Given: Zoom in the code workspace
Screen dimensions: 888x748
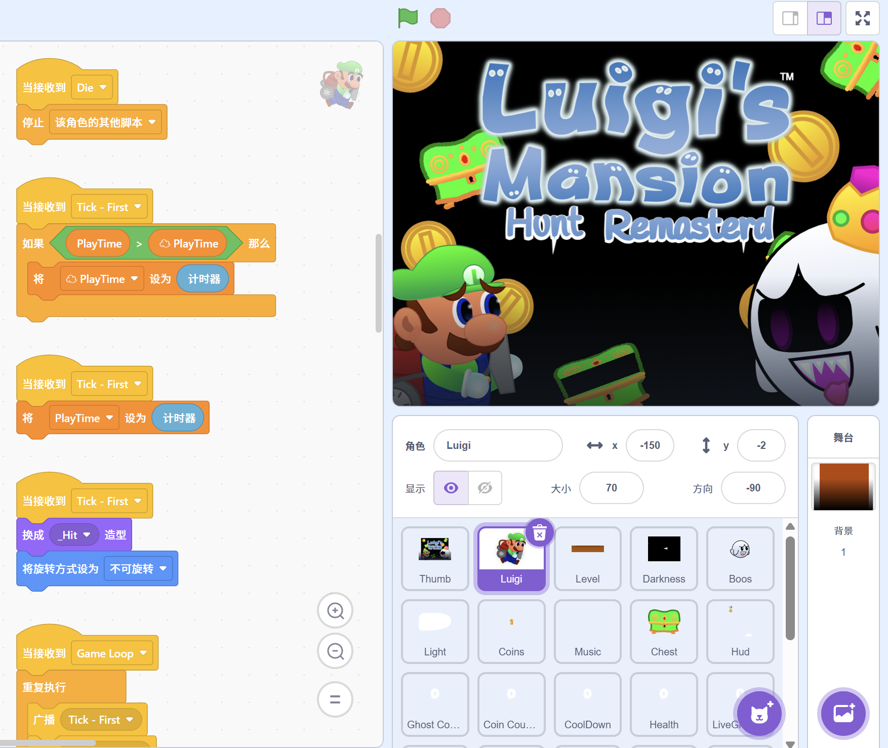Looking at the screenshot, I should [x=335, y=610].
